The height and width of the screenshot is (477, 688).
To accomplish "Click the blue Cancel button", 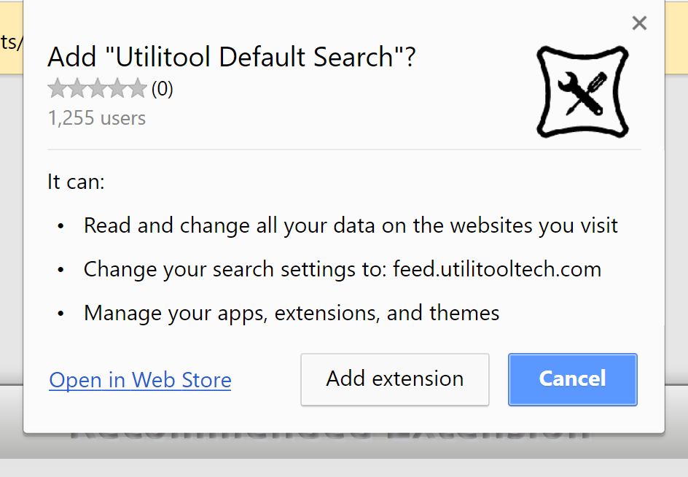I will [x=572, y=379].
